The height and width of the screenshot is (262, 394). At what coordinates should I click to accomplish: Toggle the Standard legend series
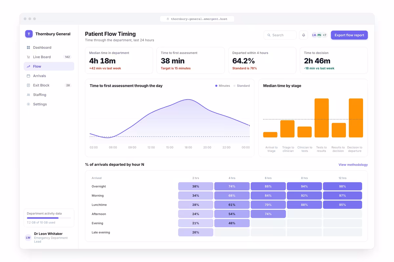pos(242,86)
